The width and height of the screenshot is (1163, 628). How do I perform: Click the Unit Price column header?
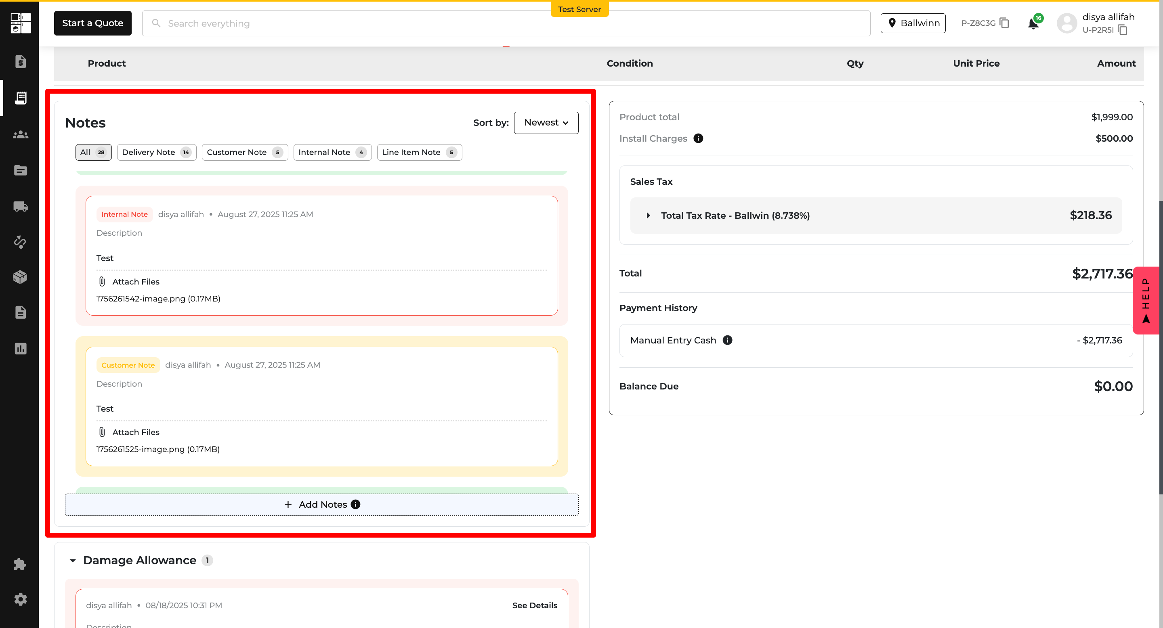tap(976, 63)
